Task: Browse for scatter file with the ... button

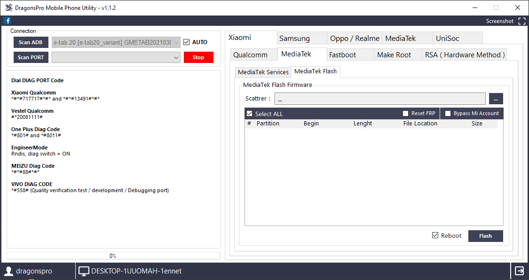Action: click(496, 99)
